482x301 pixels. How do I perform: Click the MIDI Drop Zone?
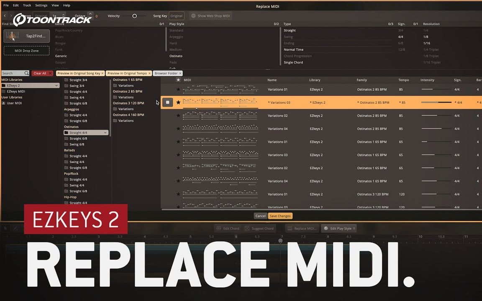26,50
